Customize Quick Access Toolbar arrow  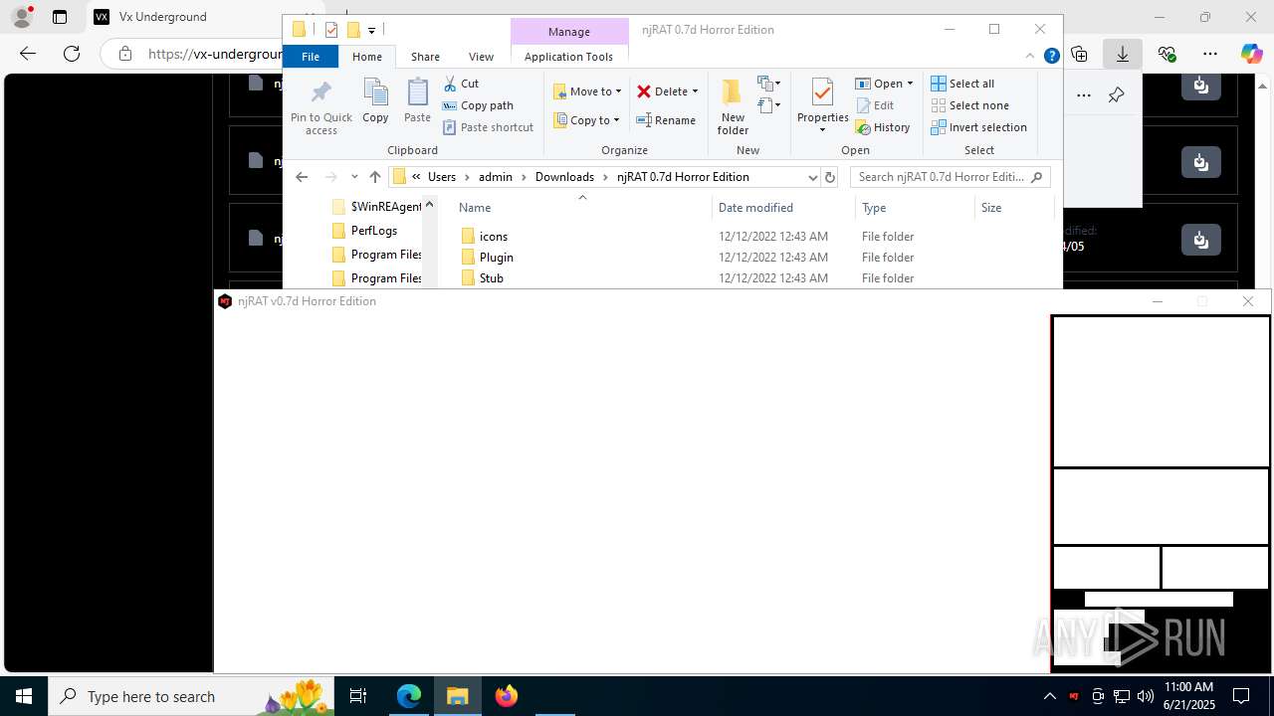click(371, 31)
